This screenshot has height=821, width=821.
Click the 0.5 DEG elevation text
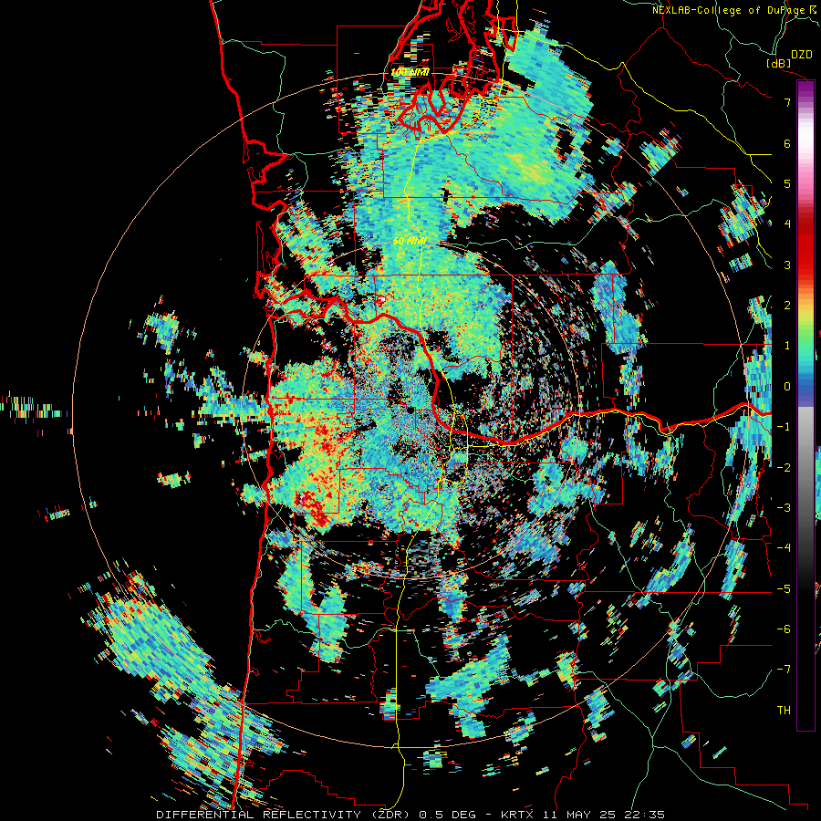tap(447, 815)
